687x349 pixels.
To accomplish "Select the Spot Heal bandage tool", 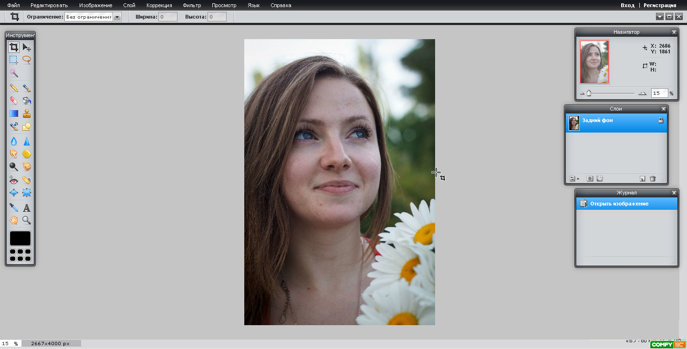I will pyautogui.click(x=27, y=180).
